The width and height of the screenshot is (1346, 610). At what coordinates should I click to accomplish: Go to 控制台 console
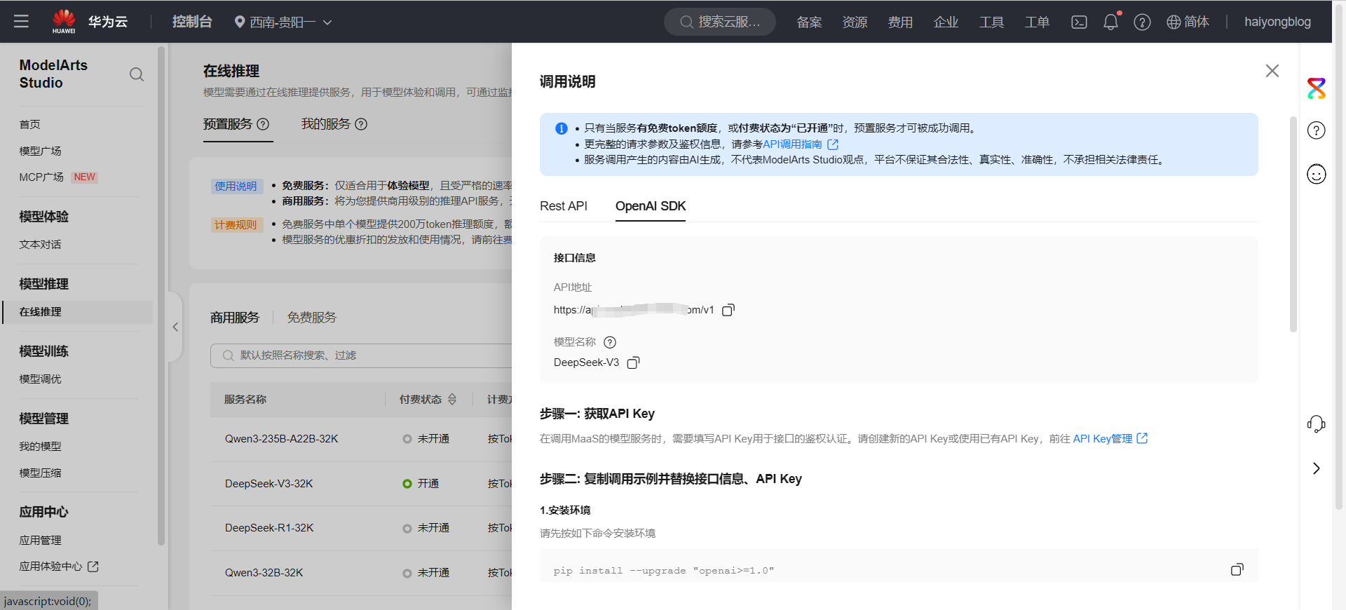tap(192, 22)
